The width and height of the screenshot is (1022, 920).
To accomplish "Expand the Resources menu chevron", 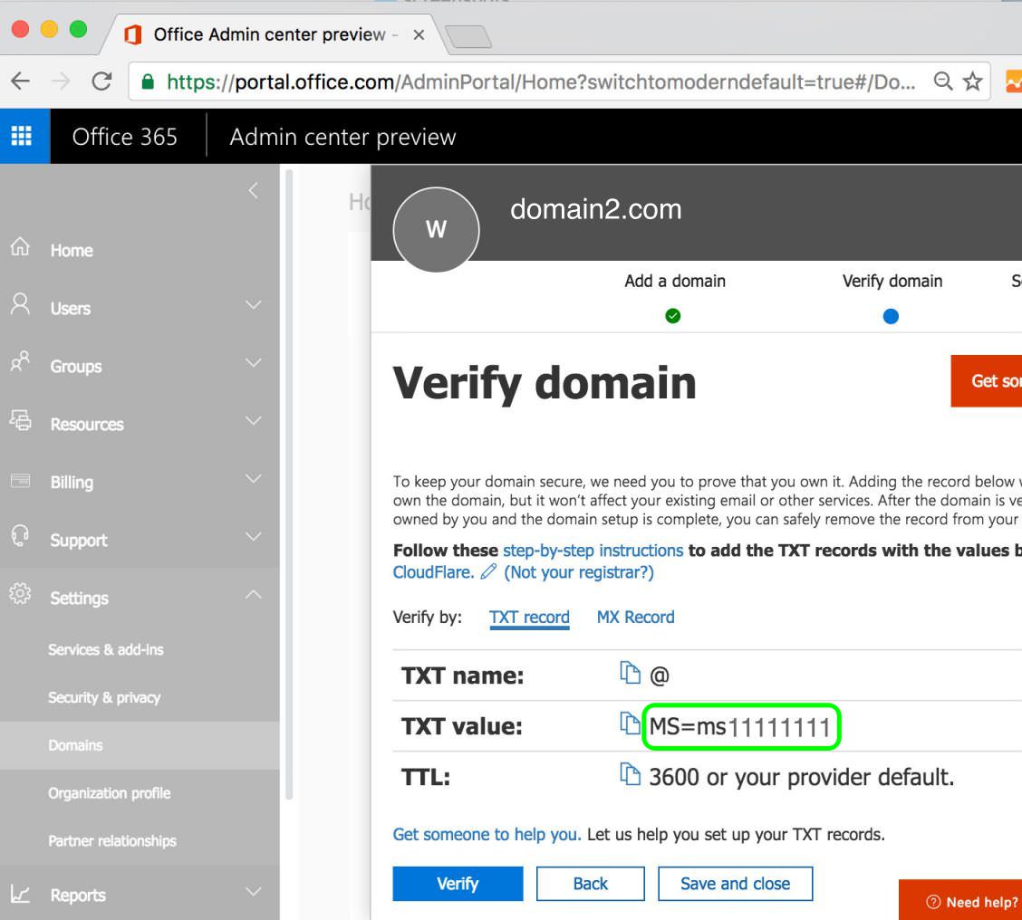I will (x=254, y=421).
